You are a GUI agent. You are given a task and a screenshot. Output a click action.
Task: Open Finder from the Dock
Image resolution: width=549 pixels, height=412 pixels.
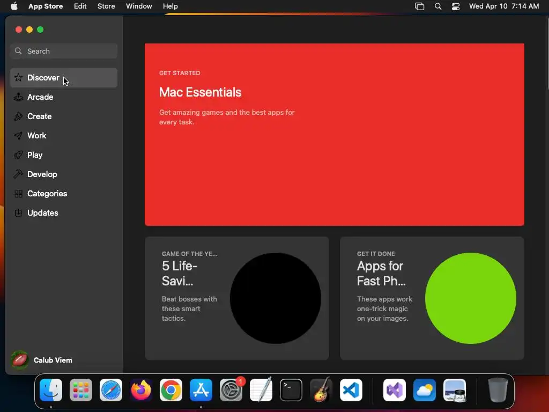click(51, 390)
